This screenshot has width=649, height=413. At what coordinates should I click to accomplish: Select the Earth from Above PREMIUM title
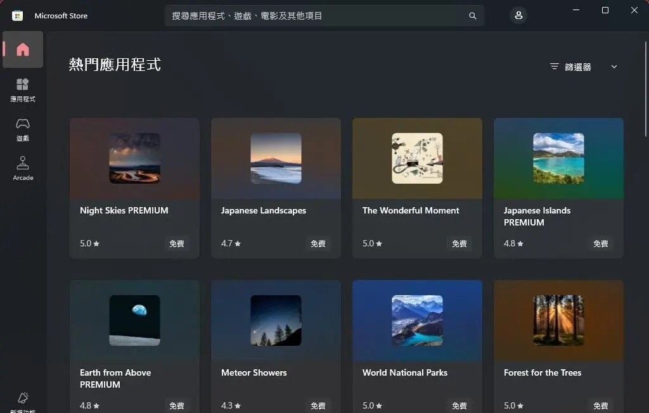click(115, 378)
